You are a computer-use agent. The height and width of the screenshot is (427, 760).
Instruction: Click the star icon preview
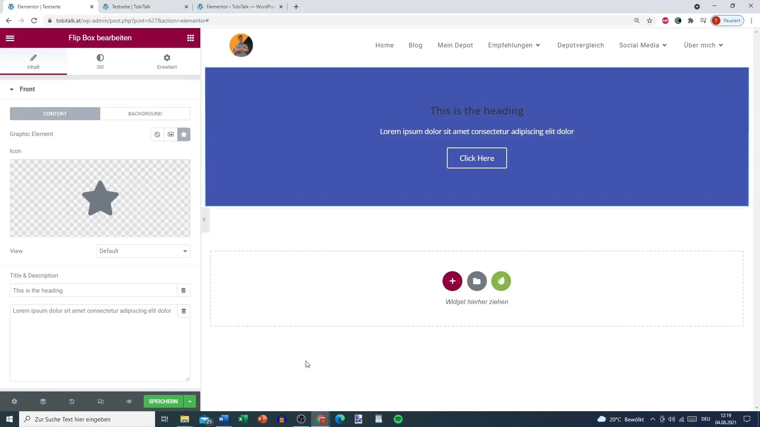point(100,198)
